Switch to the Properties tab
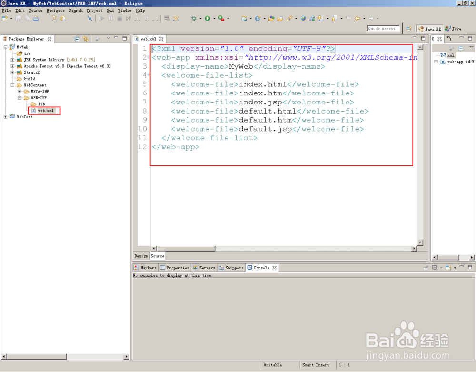 pyautogui.click(x=175, y=268)
